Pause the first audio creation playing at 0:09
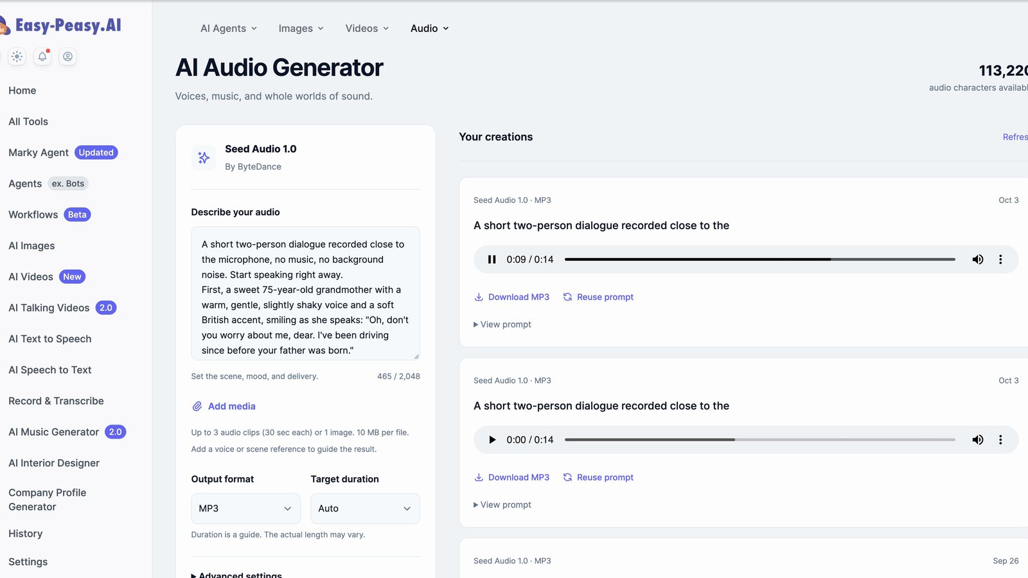1028x578 pixels. [x=492, y=259]
